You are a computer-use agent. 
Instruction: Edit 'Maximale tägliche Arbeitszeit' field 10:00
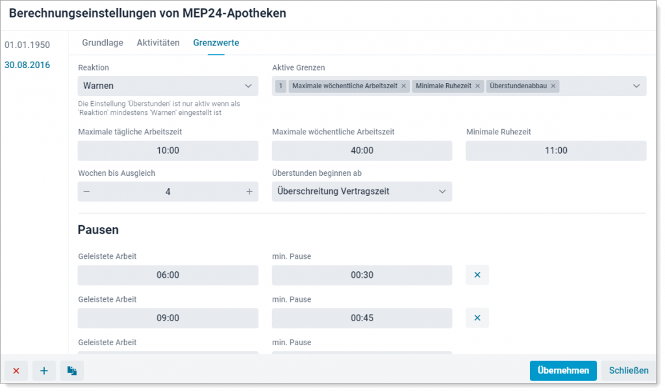[168, 151]
